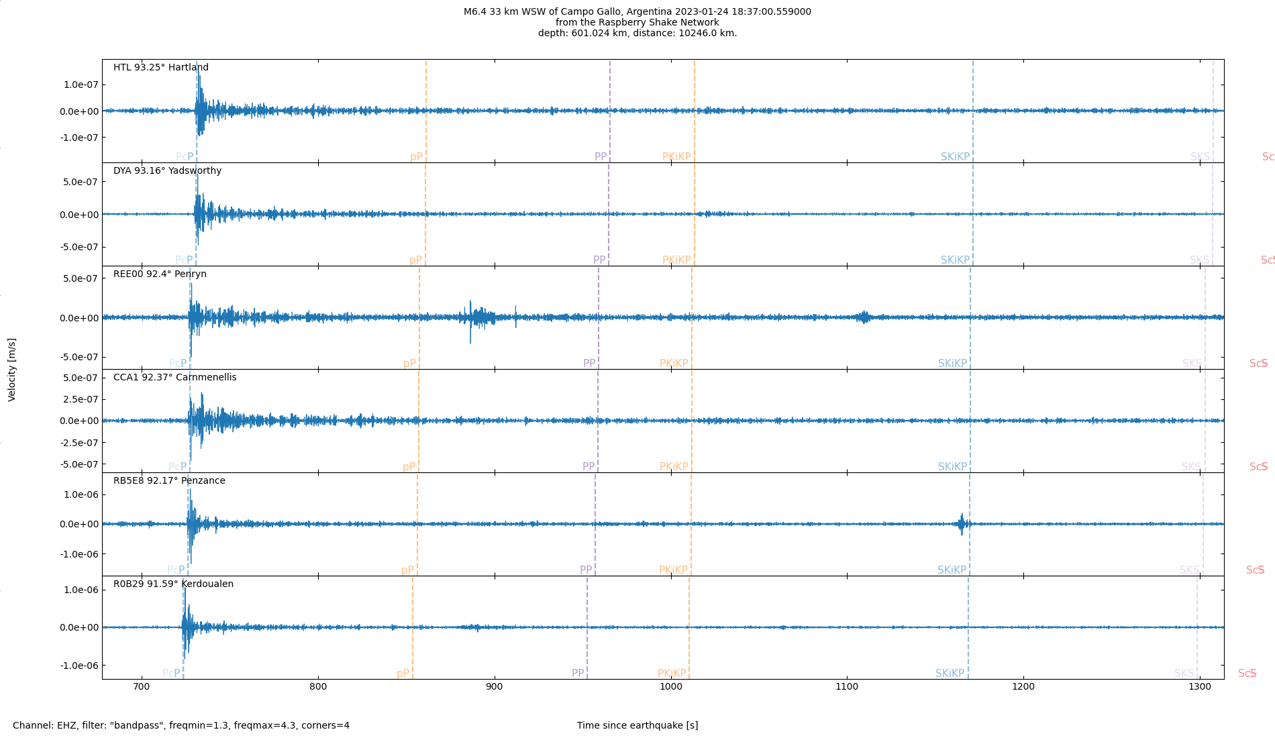
Task: Click the PP dashed marker in RB5E8 panel
Action: (x=595, y=524)
